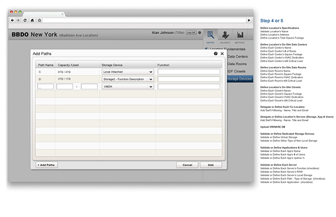Click the Log Off button

pos(191,32)
